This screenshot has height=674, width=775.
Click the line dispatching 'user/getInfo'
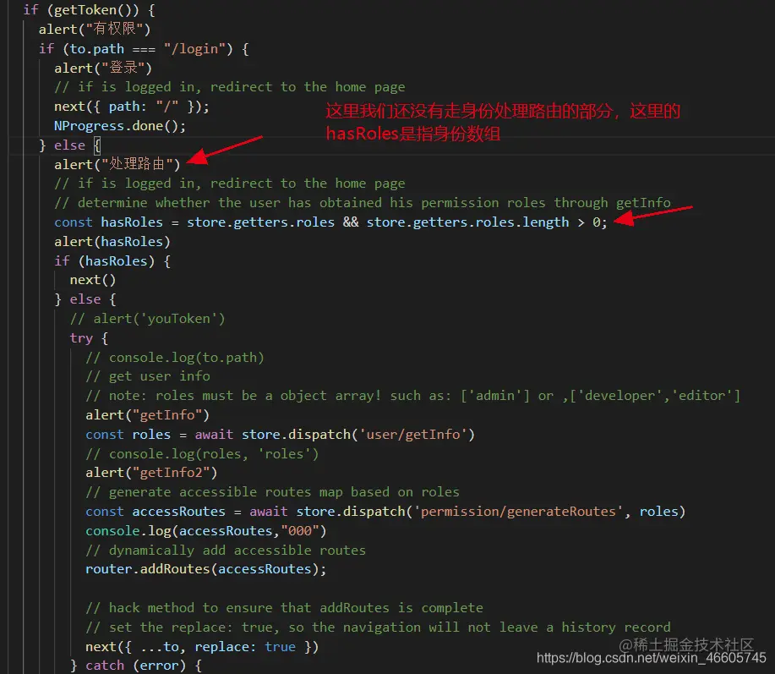point(280,434)
